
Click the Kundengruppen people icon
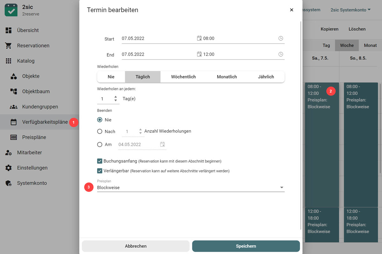click(14, 107)
